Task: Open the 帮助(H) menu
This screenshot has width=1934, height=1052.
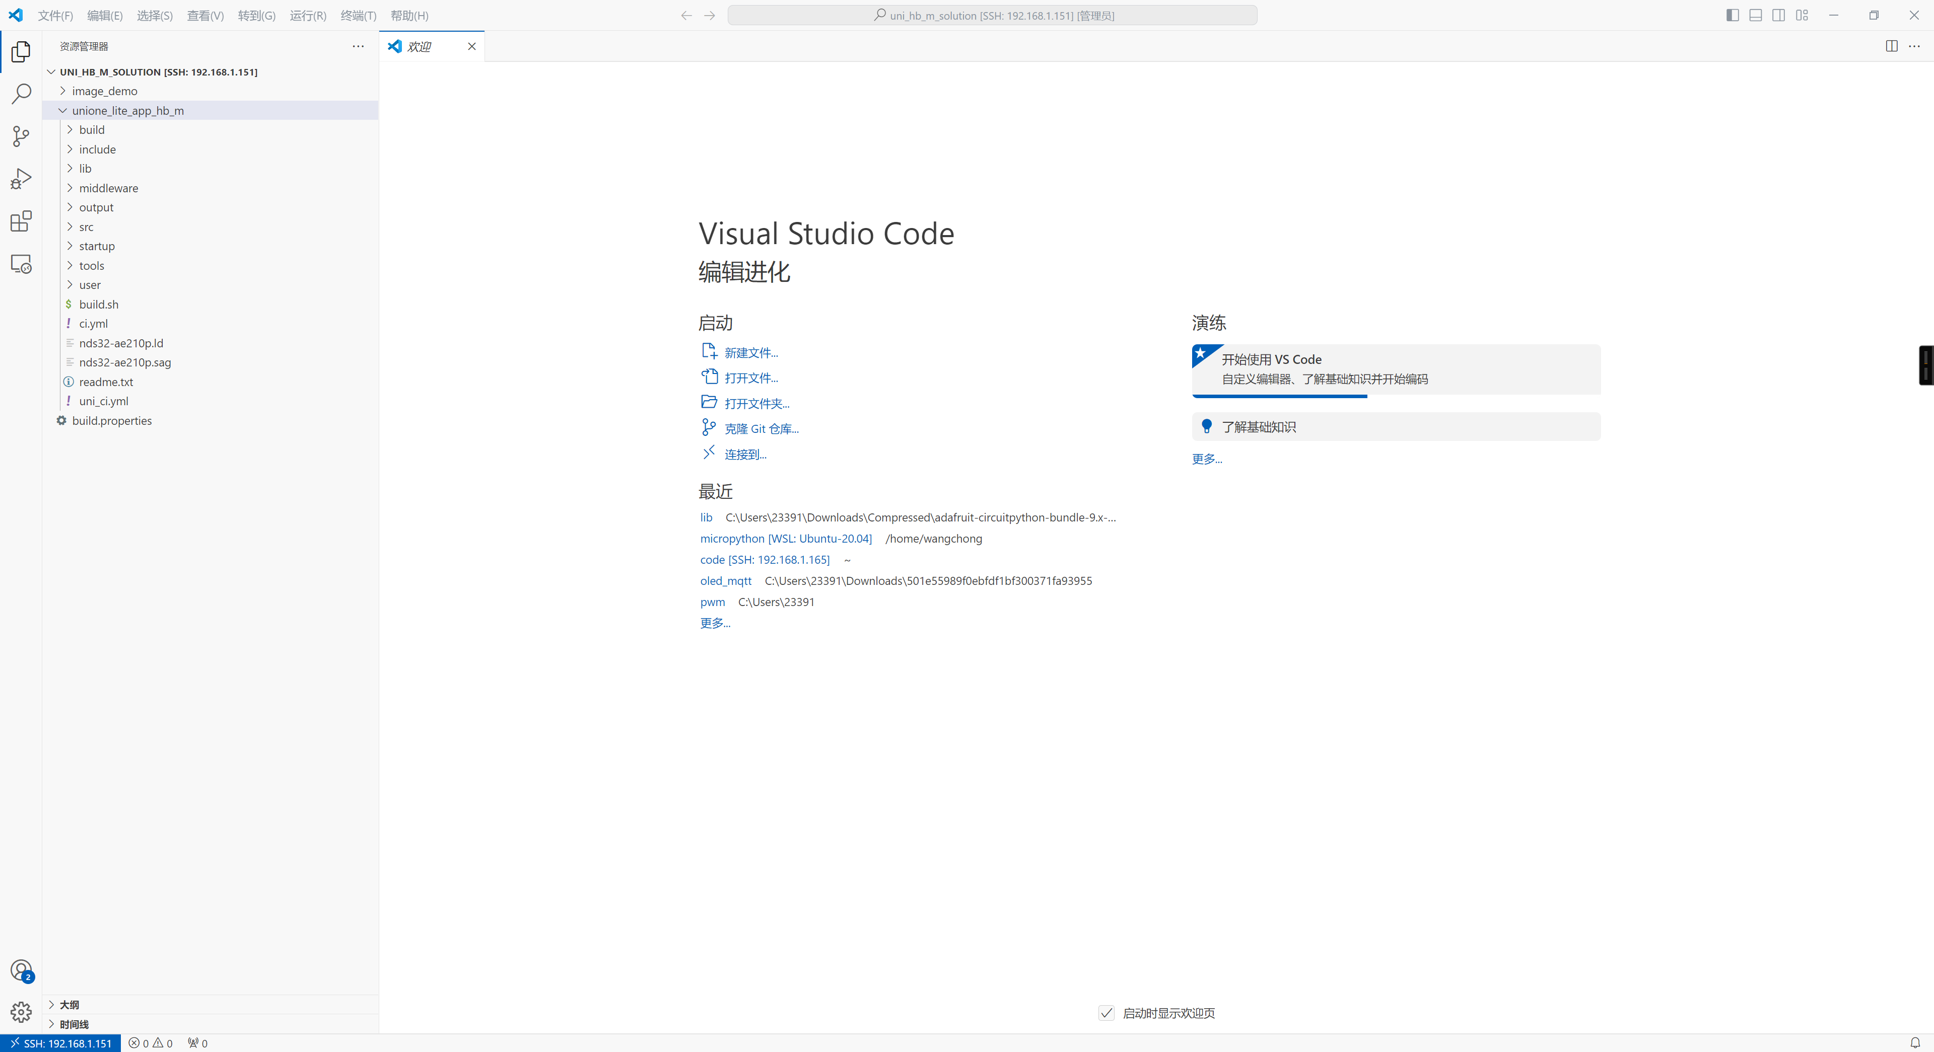Action: coord(409,15)
